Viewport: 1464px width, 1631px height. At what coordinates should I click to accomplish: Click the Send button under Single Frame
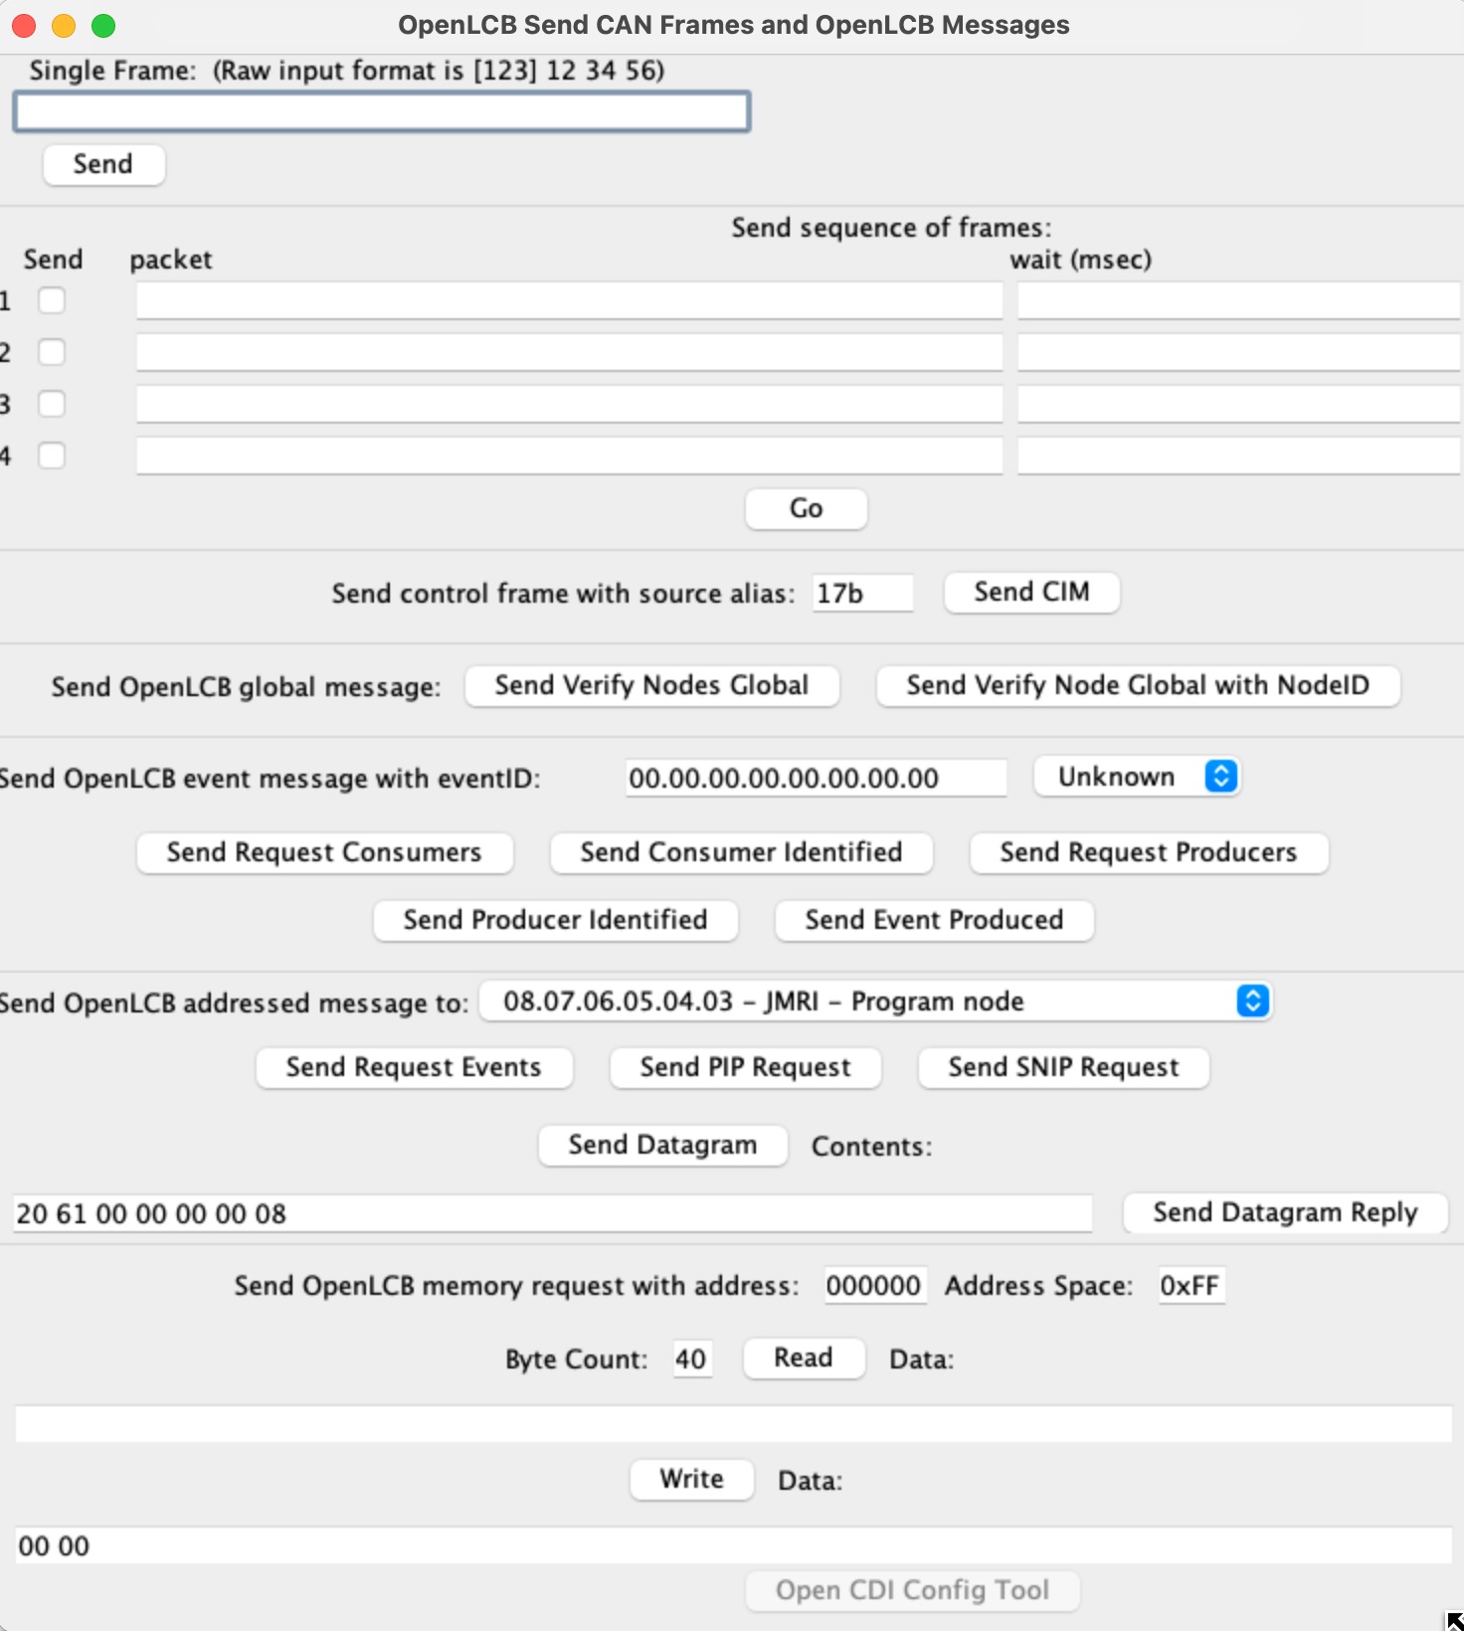point(103,164)
